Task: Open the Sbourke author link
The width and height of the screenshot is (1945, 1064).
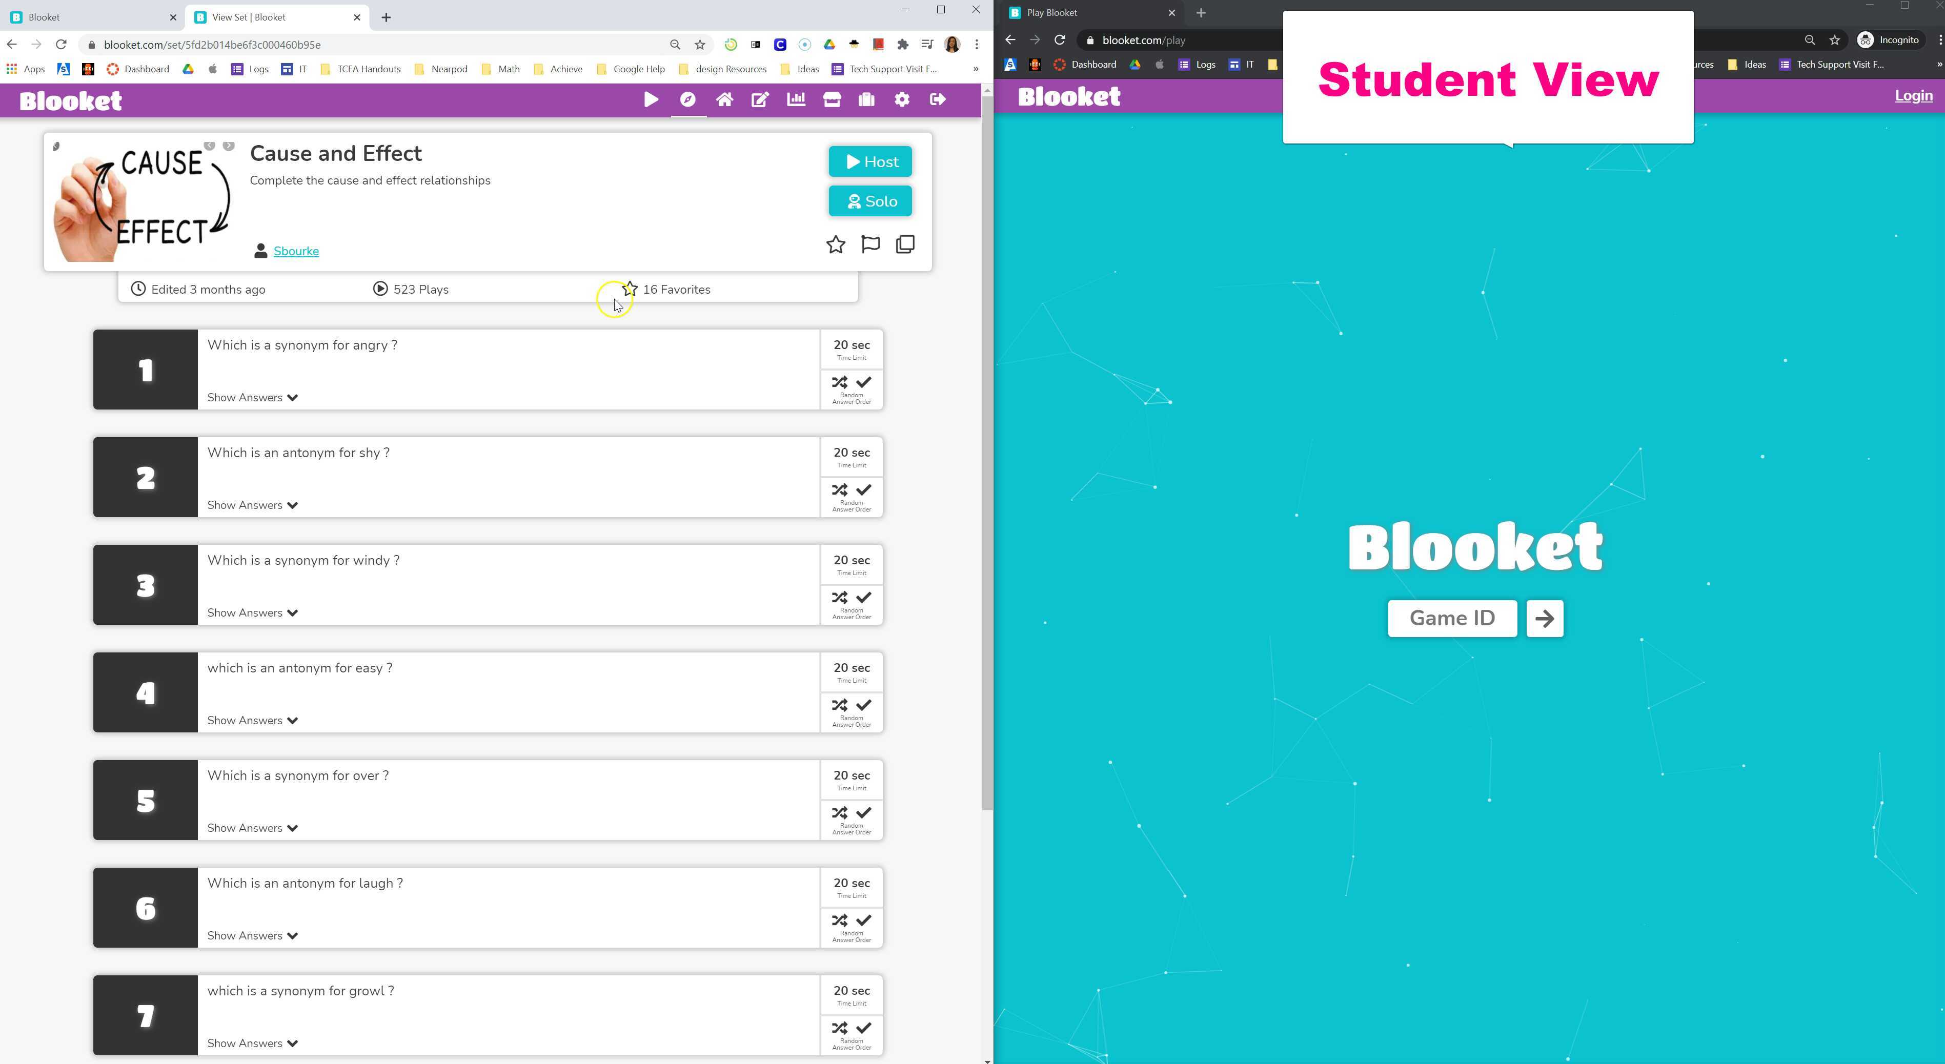Action: 296,251
